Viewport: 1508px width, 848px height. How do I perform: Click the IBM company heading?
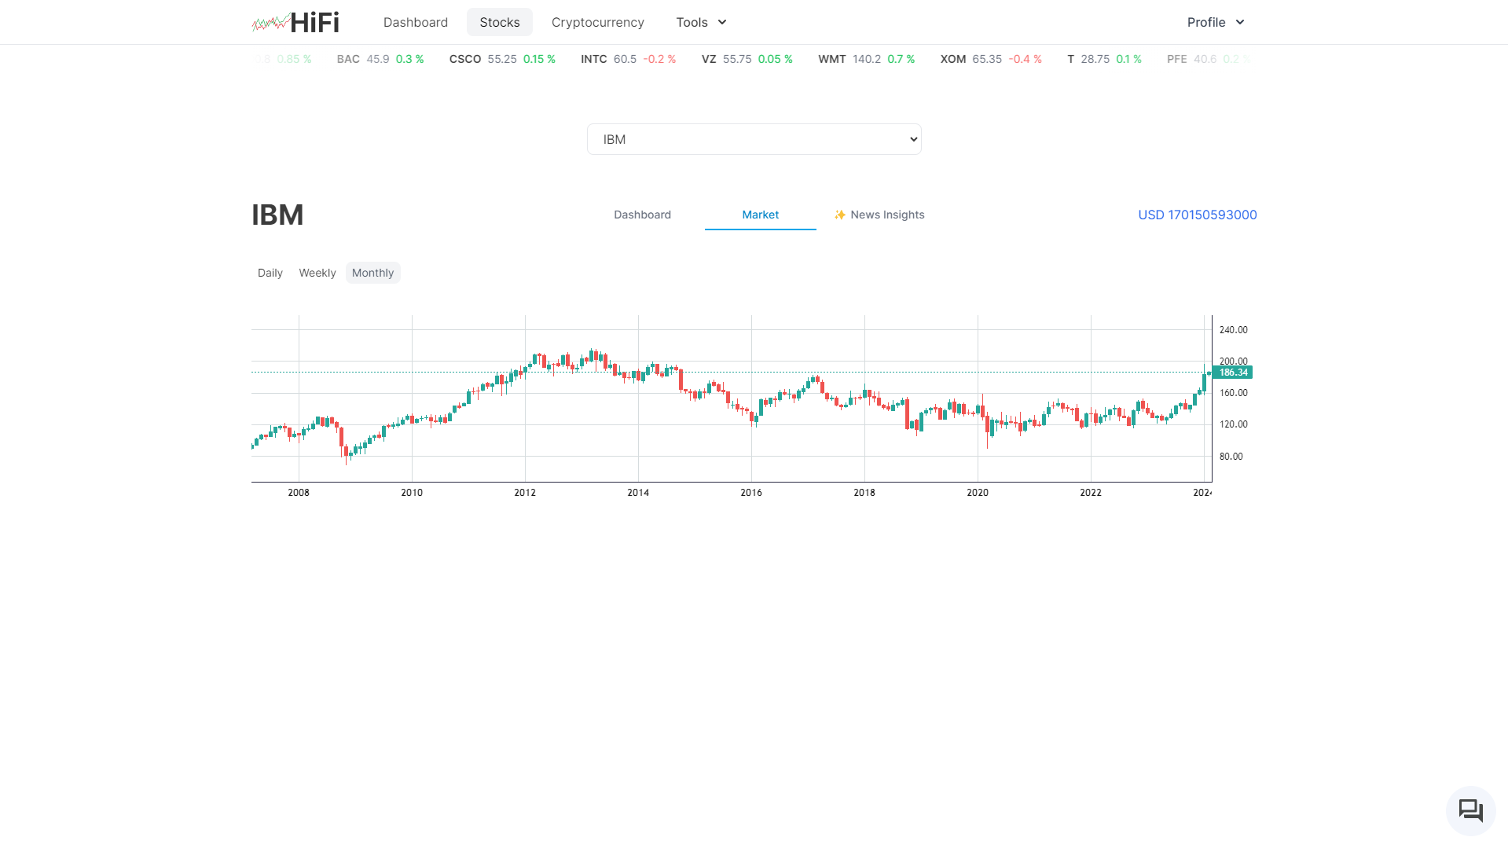[277, 215]
